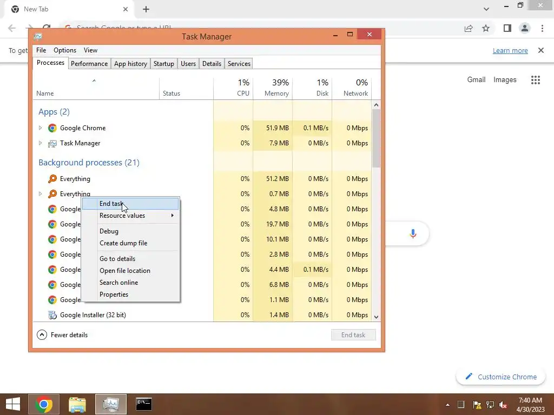
Task: Click the Chrome icon in 19.7 MB row
Action: [52, 224]
